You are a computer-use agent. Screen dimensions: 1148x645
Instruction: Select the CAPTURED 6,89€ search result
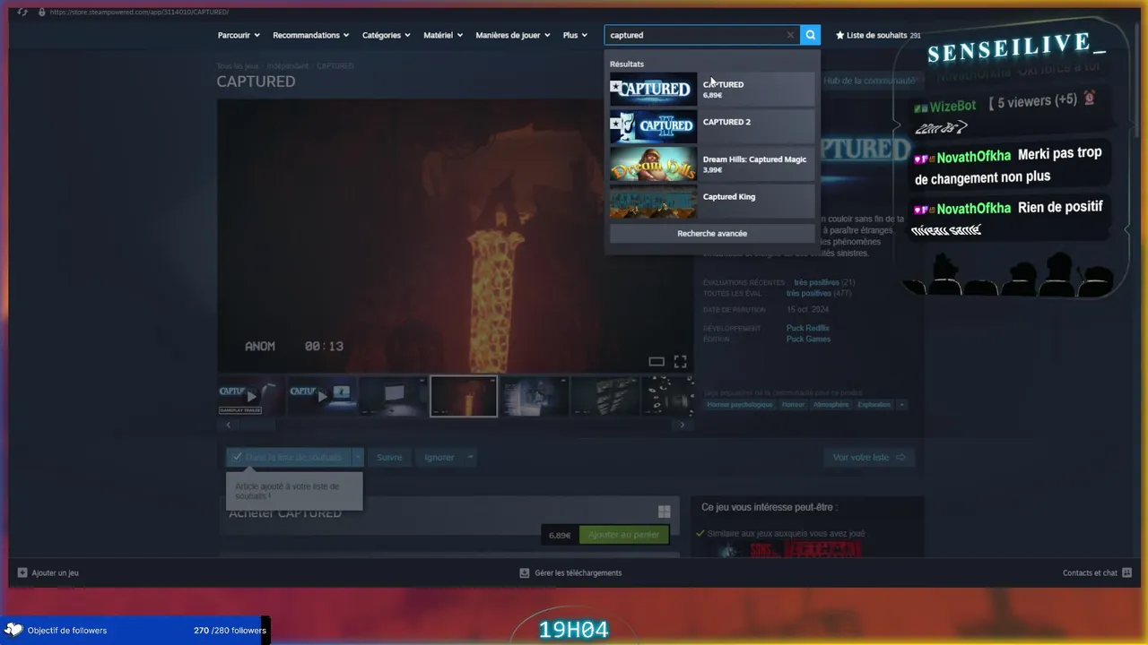(x=712, y=89)
